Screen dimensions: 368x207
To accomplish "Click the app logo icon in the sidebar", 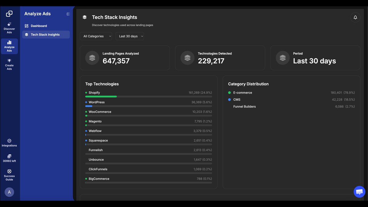I will tap(9, 13).
